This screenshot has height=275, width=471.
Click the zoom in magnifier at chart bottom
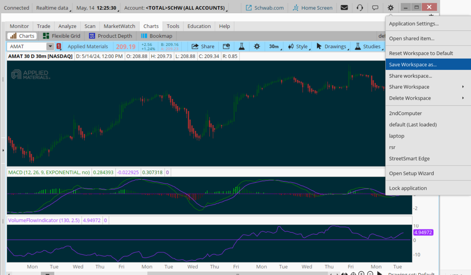[362, 273]
